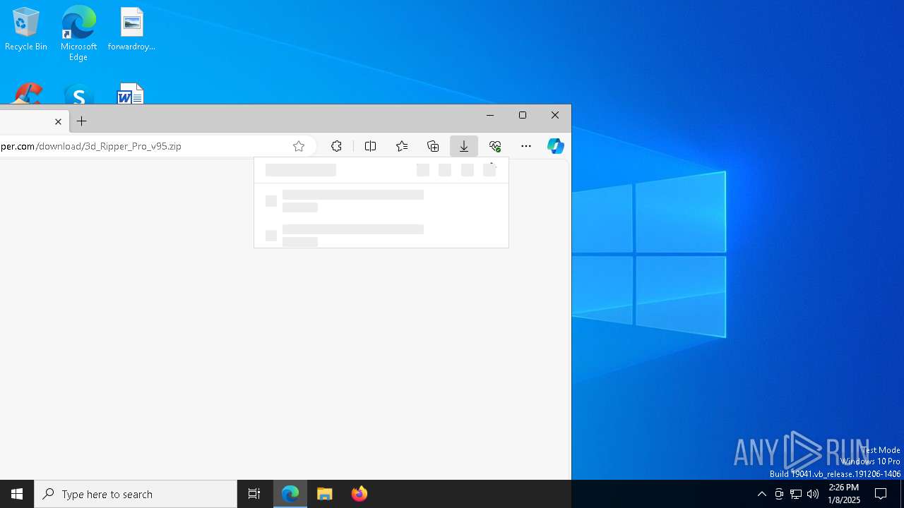Launch Firefox from the taskbar

pos(359,494)
